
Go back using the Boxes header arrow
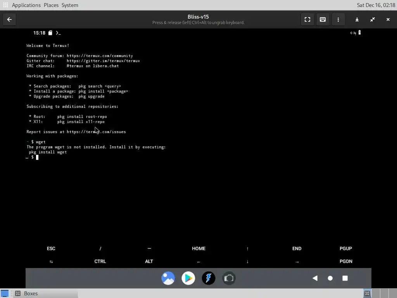(9, 19)
